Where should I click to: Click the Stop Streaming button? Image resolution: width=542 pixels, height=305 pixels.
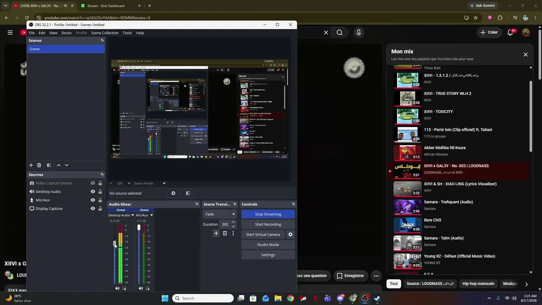[268, 214]
